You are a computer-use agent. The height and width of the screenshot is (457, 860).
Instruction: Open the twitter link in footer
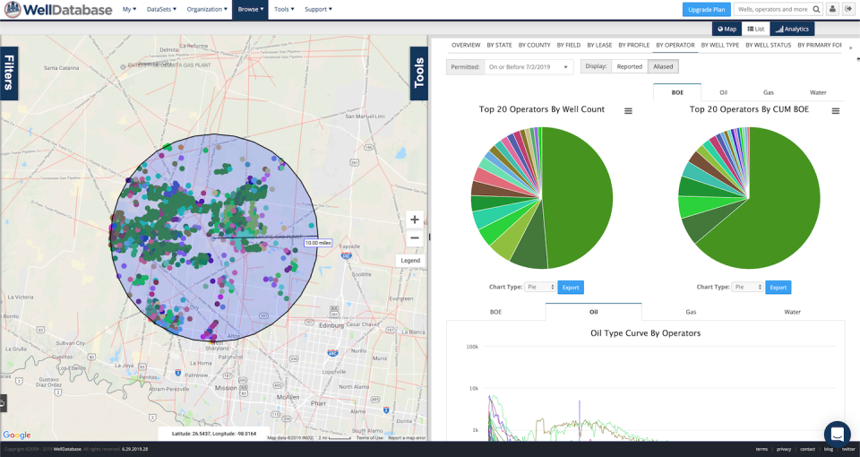click(x=848, y=449)
